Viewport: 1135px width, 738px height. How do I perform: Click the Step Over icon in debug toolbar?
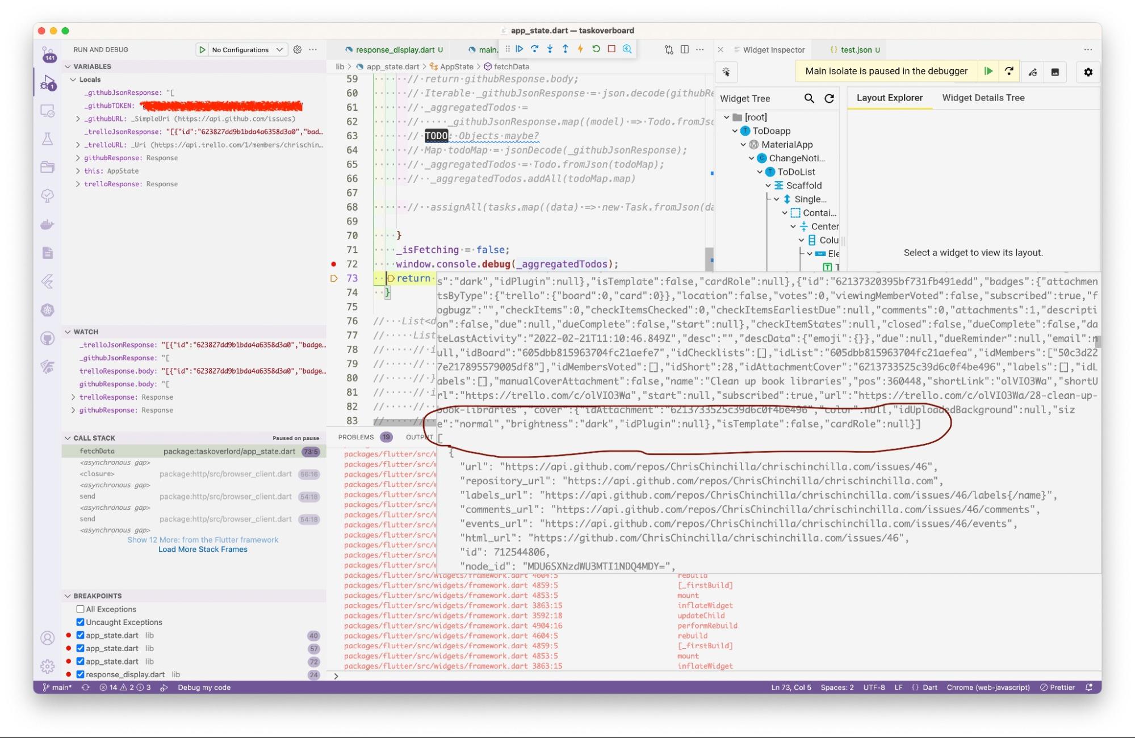(x=535, y=49)
